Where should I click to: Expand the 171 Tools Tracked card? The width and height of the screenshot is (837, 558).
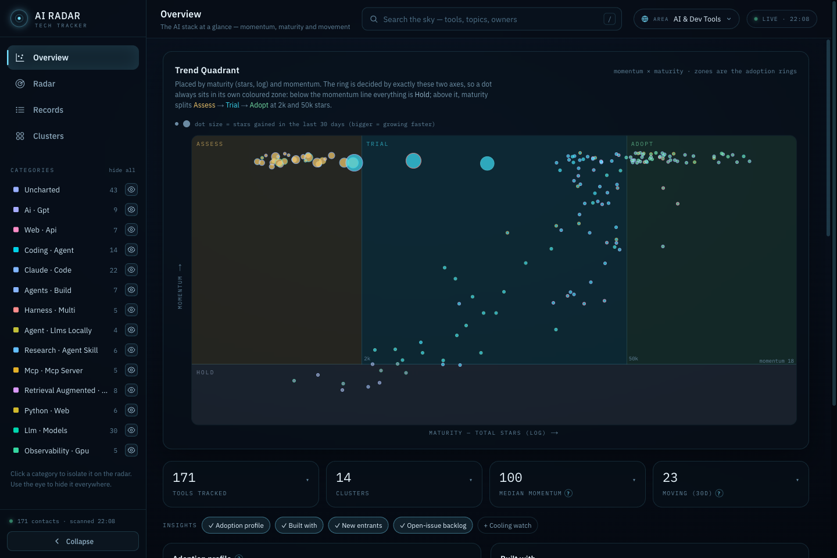tap(241, 484)
